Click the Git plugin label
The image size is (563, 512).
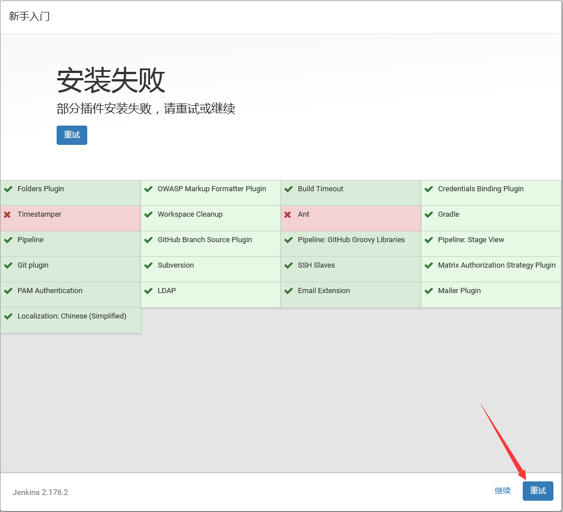pos(33,265)
